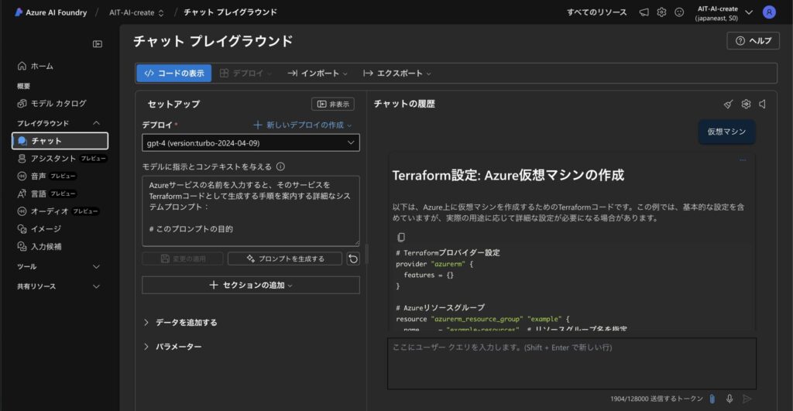Click the announcements megaphone icon in header
Screen dimensions: 793x411
pos(644,12)
